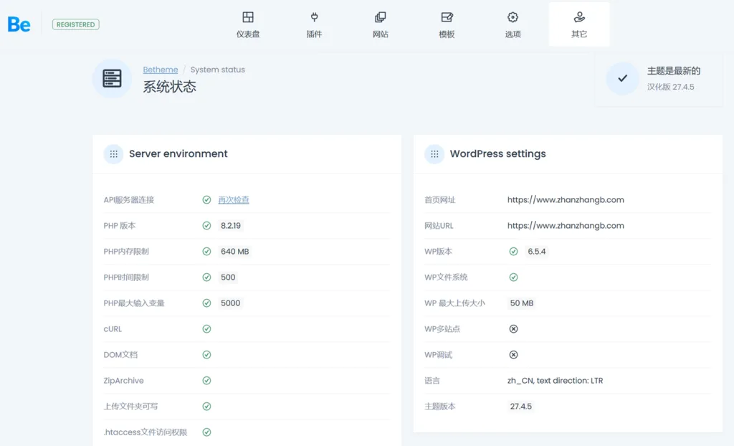Click the 系统状态 server icon
The width and height of the screenshot is (734, 446).
coord(112,79)
